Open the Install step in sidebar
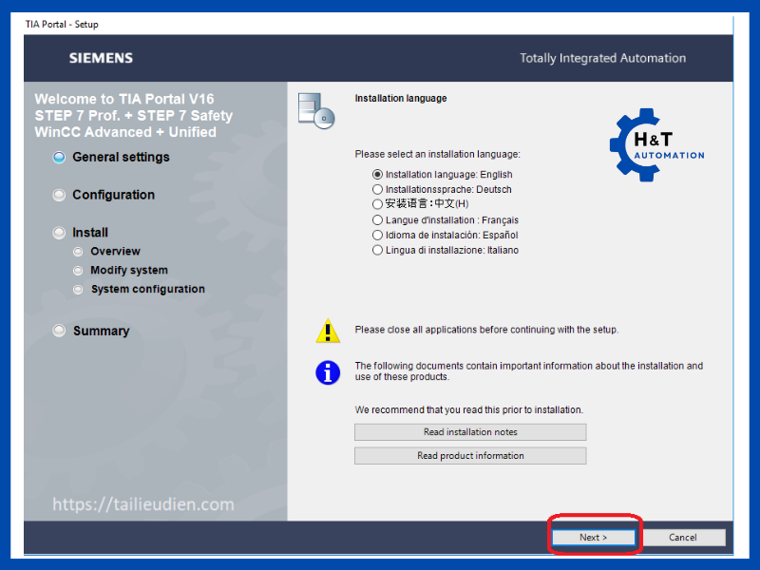760x570 pixels. pos(89,233)
